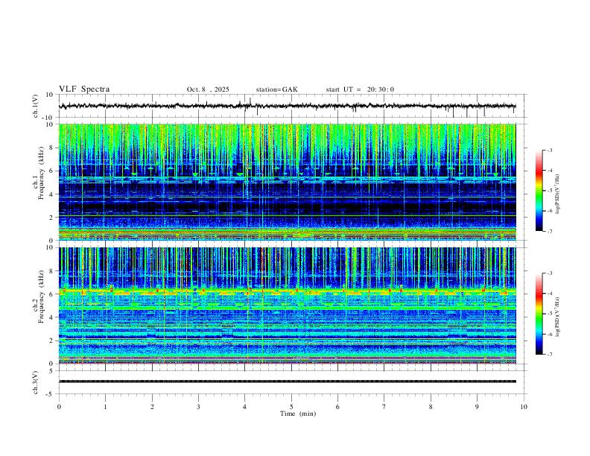Click the "ch.3(V)" axis label

pyautogui.click(x=36, y=382)
